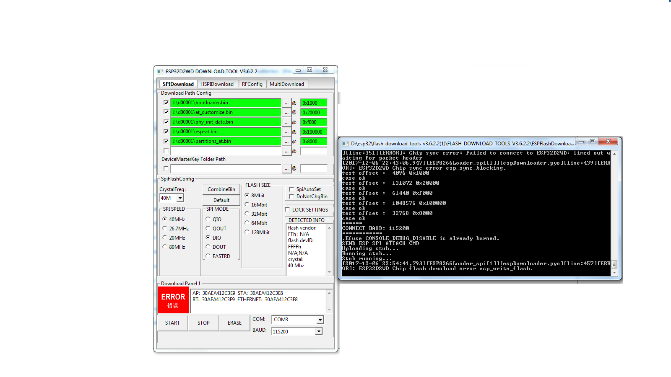Screen dimensions: 671x377
Task: Choose 128Mbit flash size
Action: [247, 232]
